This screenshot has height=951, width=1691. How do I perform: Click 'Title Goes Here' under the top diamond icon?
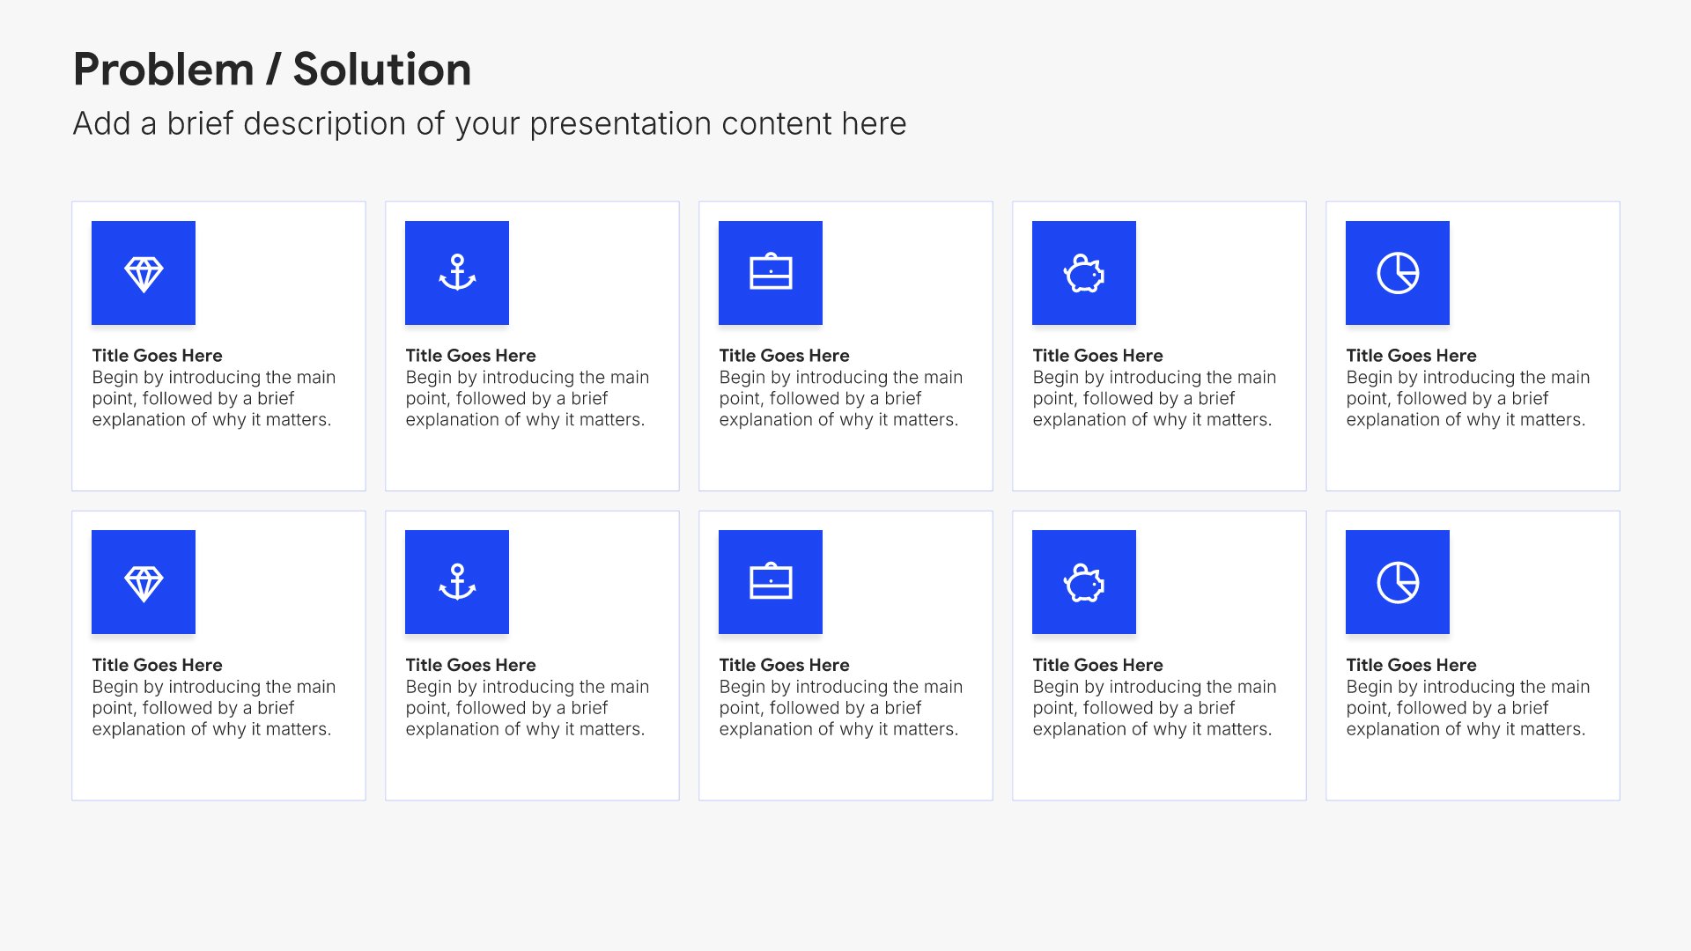pos(157,356)
